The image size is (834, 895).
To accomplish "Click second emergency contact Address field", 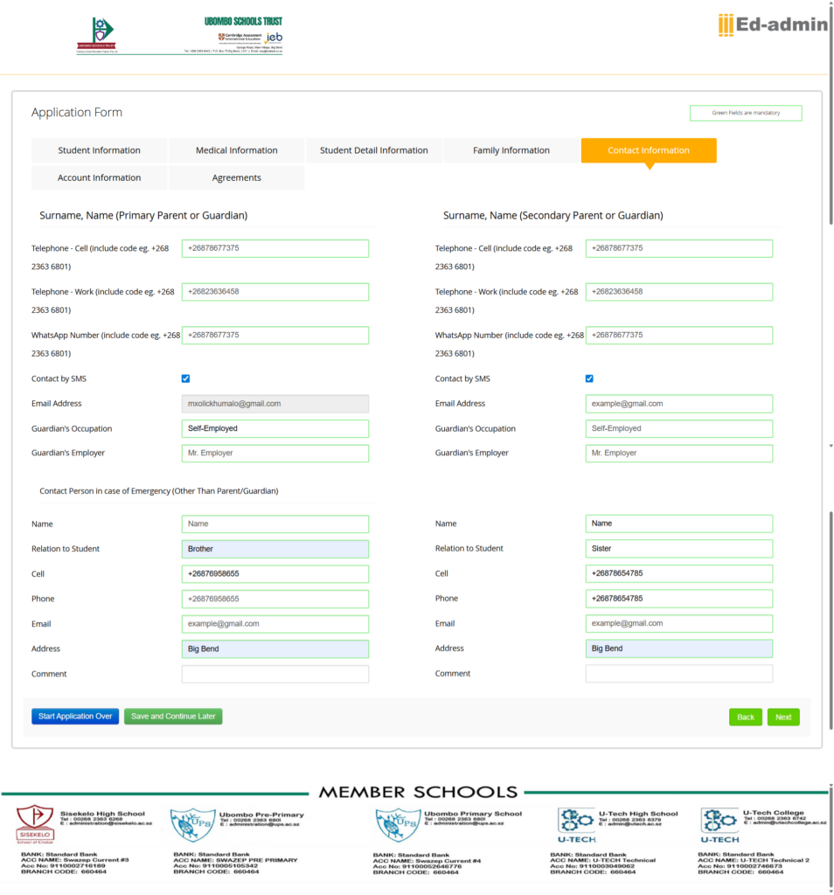I will pyautogui.click(x=678, y=649).
